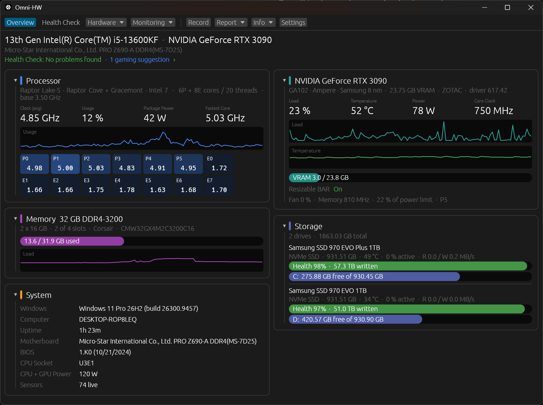
Task: Click the 74 live sensors value
Action: (88, 385)
